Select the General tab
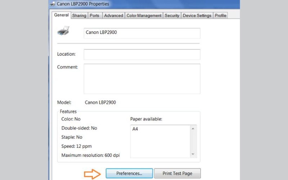 click(x=61, y=15)
